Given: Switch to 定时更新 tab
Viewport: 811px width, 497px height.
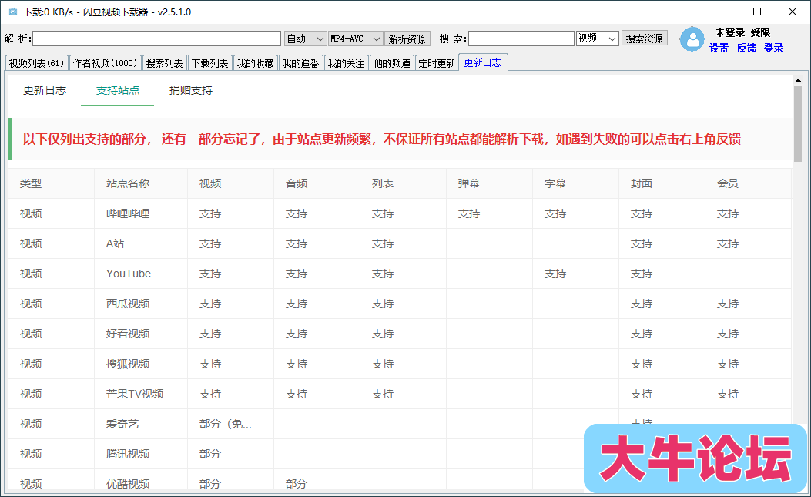Looking at the screenshot, I should click(437, 63).
